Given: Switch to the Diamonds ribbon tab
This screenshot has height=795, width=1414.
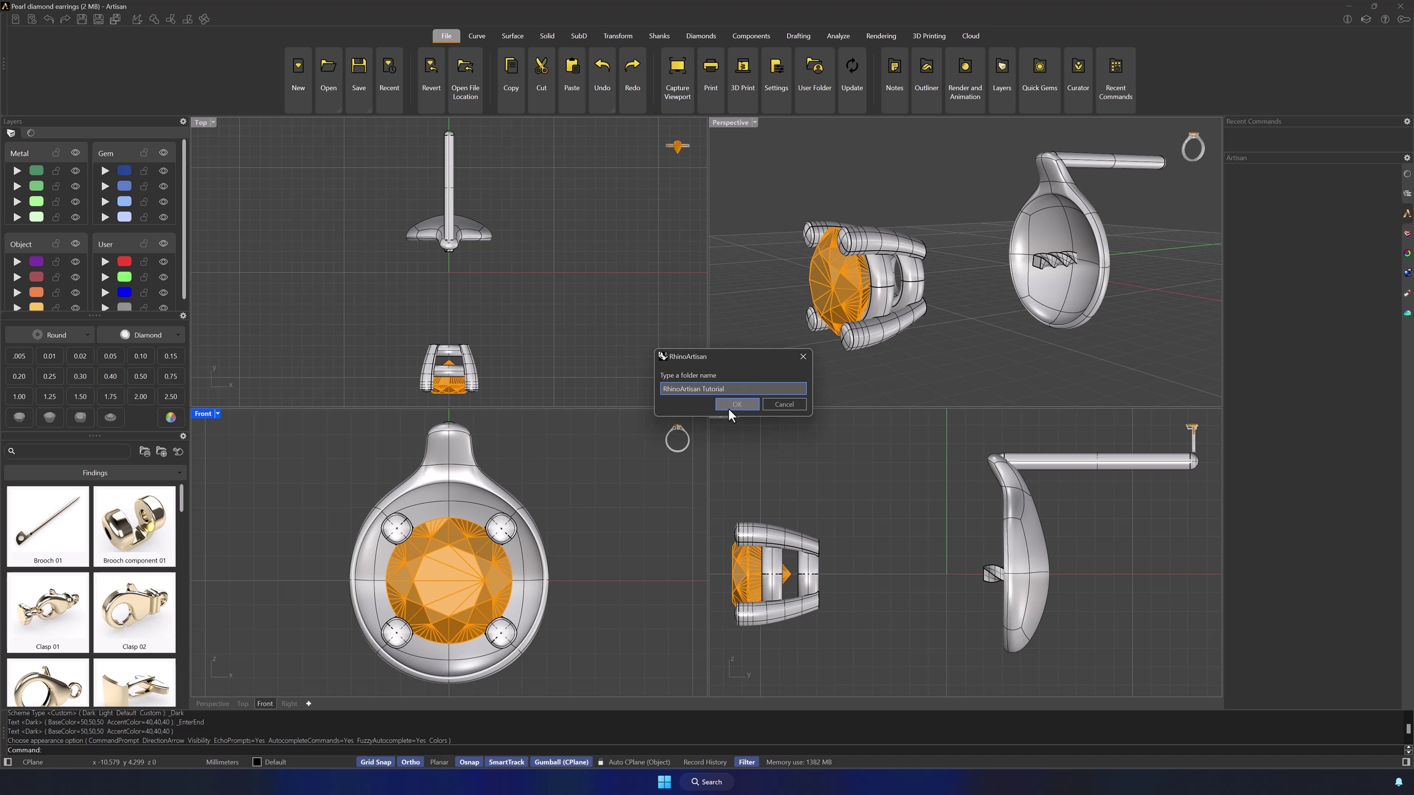Looking at the screenshot, I should (700, 36).
